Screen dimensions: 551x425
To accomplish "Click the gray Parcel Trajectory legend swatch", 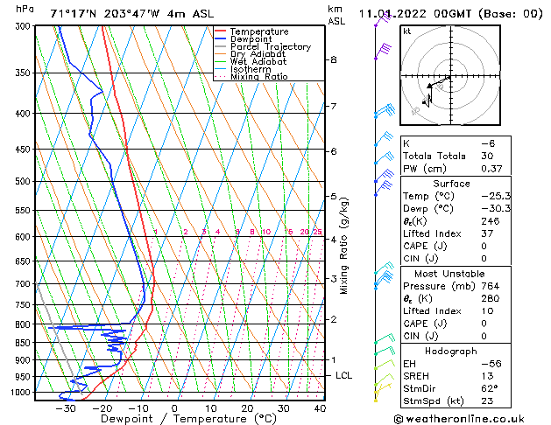I will click(x=221, y=46).
